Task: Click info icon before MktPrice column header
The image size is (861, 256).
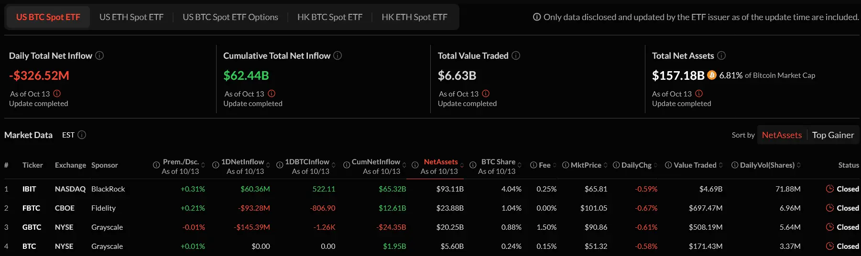Action: [x=566, y=165]
